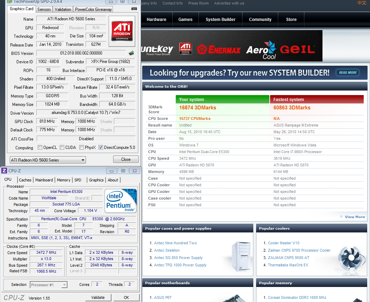Click the Intel Pentium inside logo in CPU-Z

coord(121,200)
